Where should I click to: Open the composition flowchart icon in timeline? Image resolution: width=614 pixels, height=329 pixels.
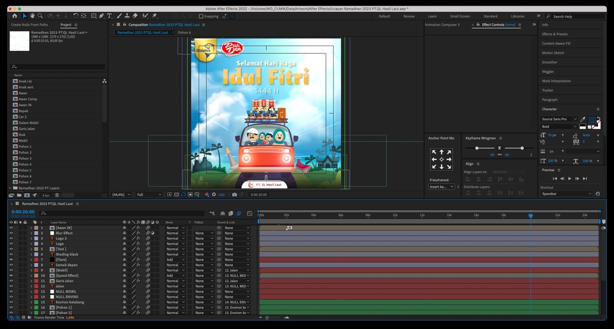click(x=212, y=213)
